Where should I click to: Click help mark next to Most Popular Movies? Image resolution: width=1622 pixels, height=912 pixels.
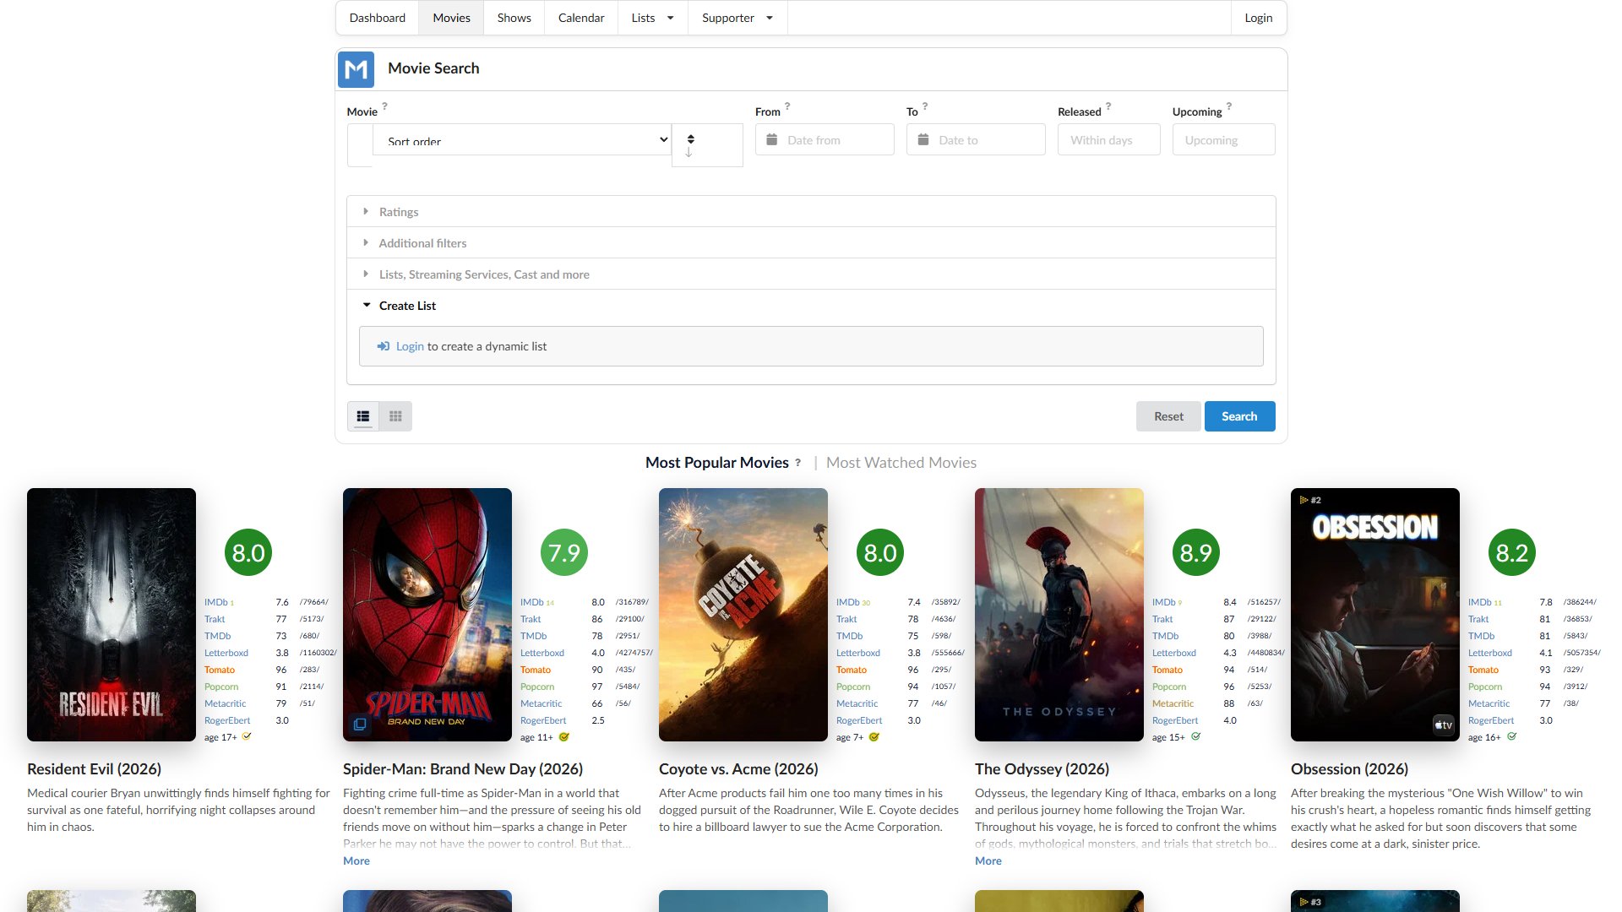click(797, 462)
